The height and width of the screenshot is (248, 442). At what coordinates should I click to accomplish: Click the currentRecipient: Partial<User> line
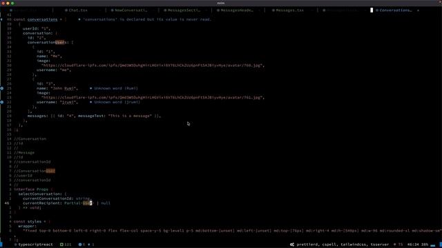[x=66, y=203]
